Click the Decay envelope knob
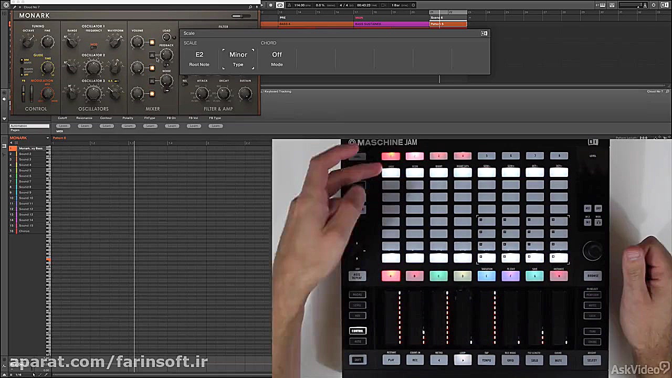This screenshot has height=378, width=672. click(224, 93)
